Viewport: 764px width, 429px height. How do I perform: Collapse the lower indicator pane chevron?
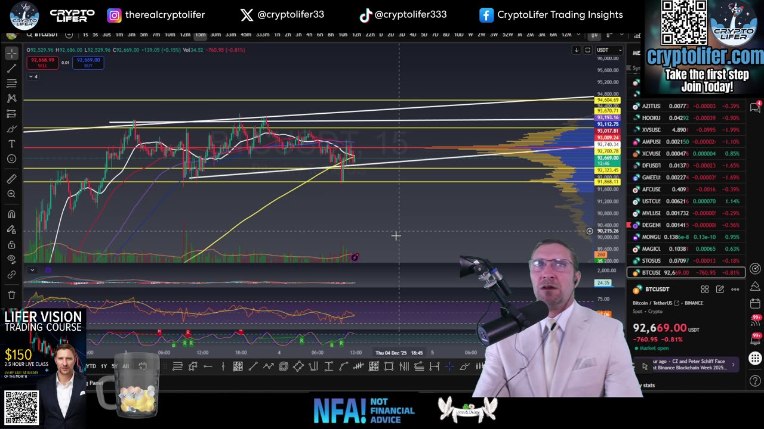[x=32, y=270]
